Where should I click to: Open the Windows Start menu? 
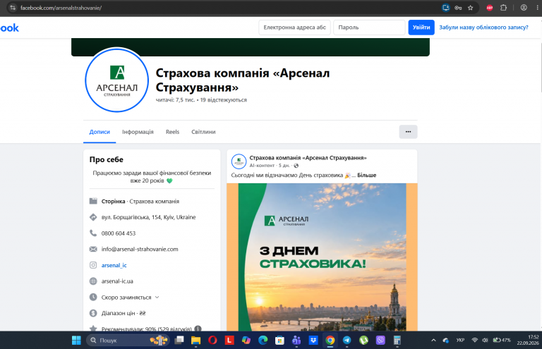[x=76, y=341]
